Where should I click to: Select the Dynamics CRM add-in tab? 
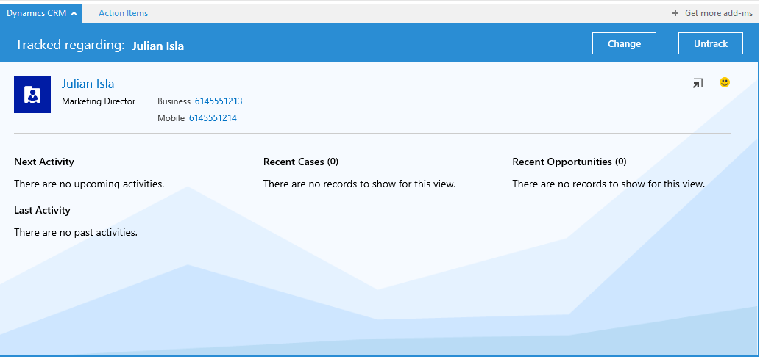[37, 13]
